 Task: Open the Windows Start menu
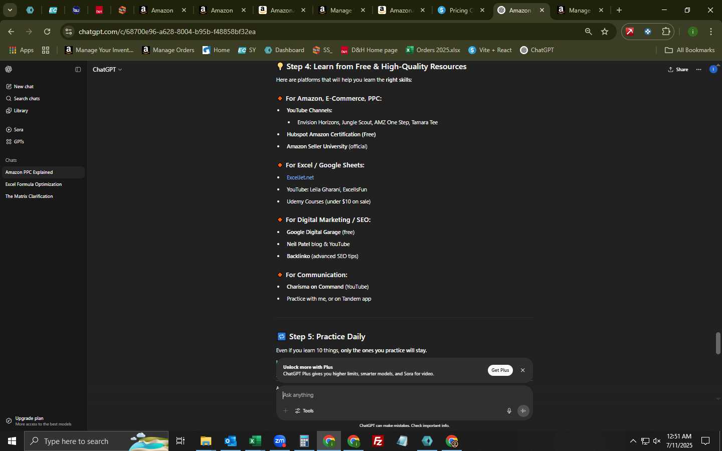point(12,441)
